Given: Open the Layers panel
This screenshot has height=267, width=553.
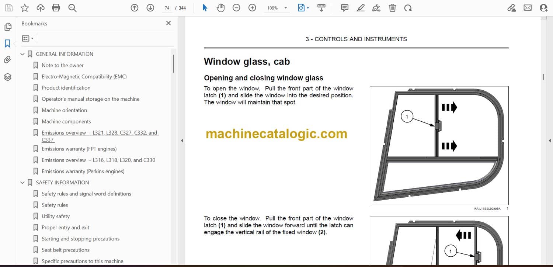Looking at the screenshot, I should coord(8,77).
